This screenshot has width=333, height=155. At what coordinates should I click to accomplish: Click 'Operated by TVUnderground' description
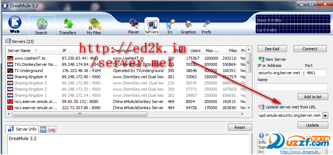138,71
